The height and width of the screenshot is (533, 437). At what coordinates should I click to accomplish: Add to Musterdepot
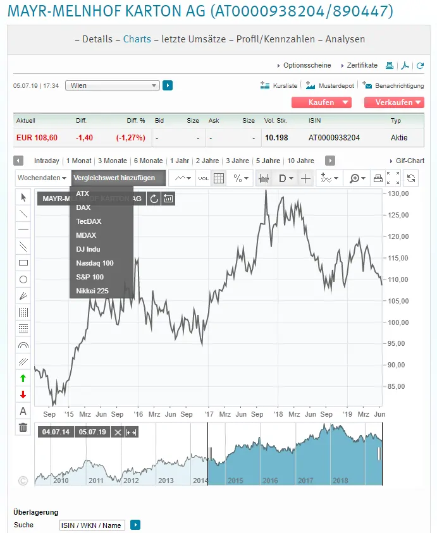[x=330, y=85]
